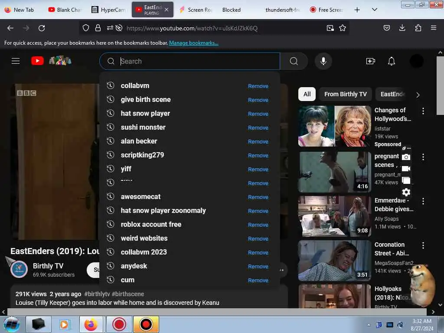Bookmark this page with the star

click(343, 28)
